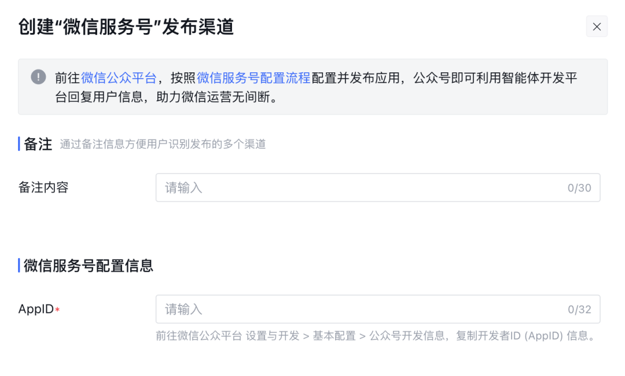The height and width of the screenshot is (376, 625).
Task: Click the 备注 section heading
Action: tap(37, 145)
